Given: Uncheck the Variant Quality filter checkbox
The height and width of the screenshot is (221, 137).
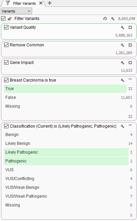Looking at the screenshot, I should [x=6, y=27].
